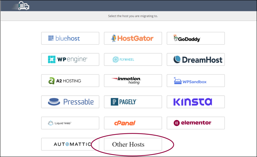
Task: Click the WPSandbox sandbox icon
Action: [x=178, y=81]
